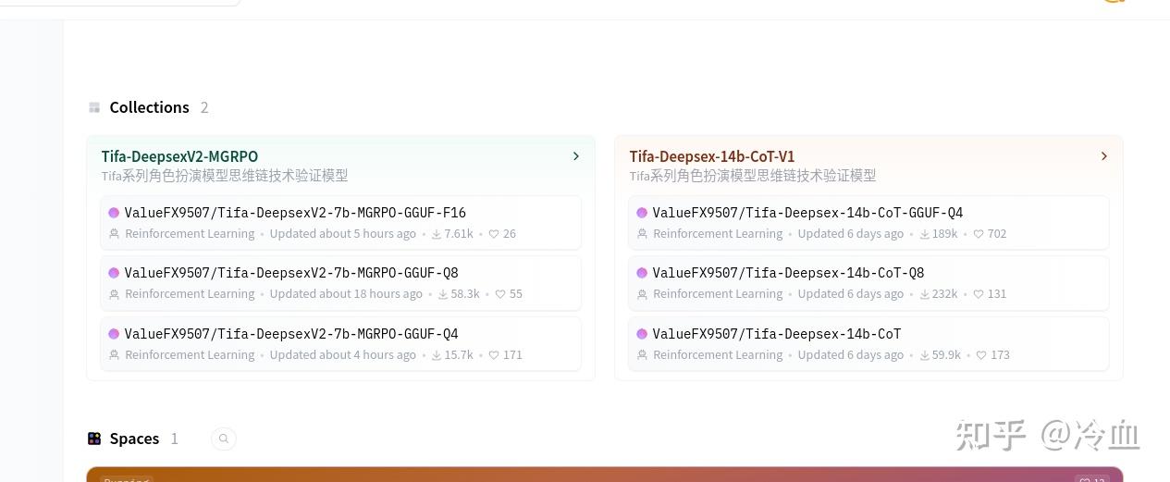
Task: Open model ValueFX9507/Tifa-Deepsex-14b-CoT
Action: (868, 343)
